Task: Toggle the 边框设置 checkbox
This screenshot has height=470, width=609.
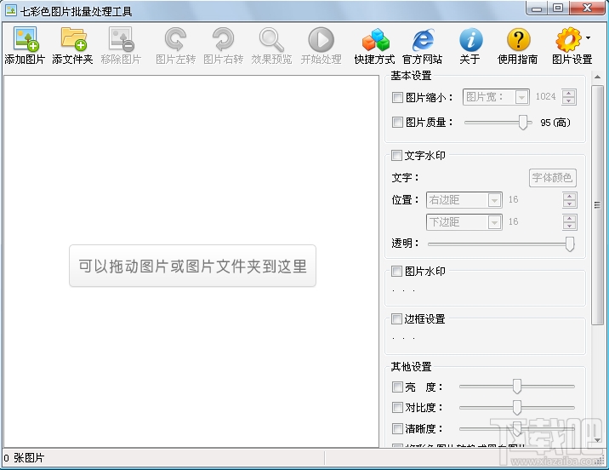Action: 396,318
